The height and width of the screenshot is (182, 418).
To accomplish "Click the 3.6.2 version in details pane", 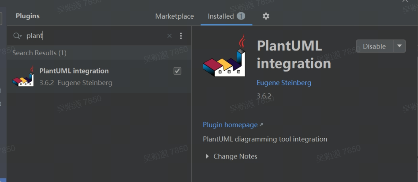I will 264,96.
